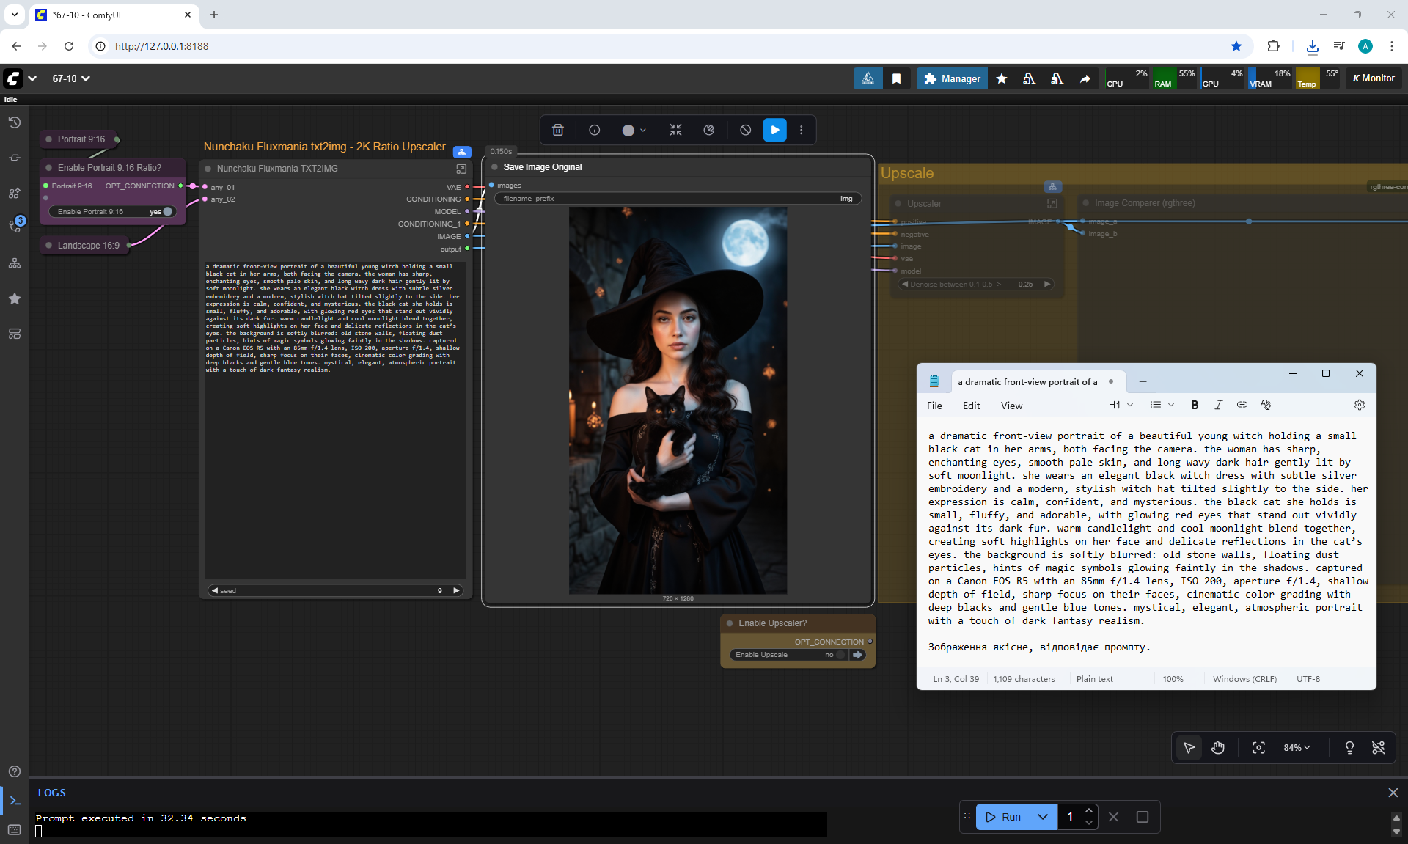Open the bookmarks star sidebar icon

14,298
